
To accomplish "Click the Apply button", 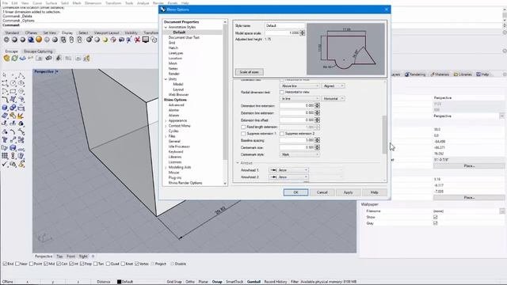I will pos(349,192).
